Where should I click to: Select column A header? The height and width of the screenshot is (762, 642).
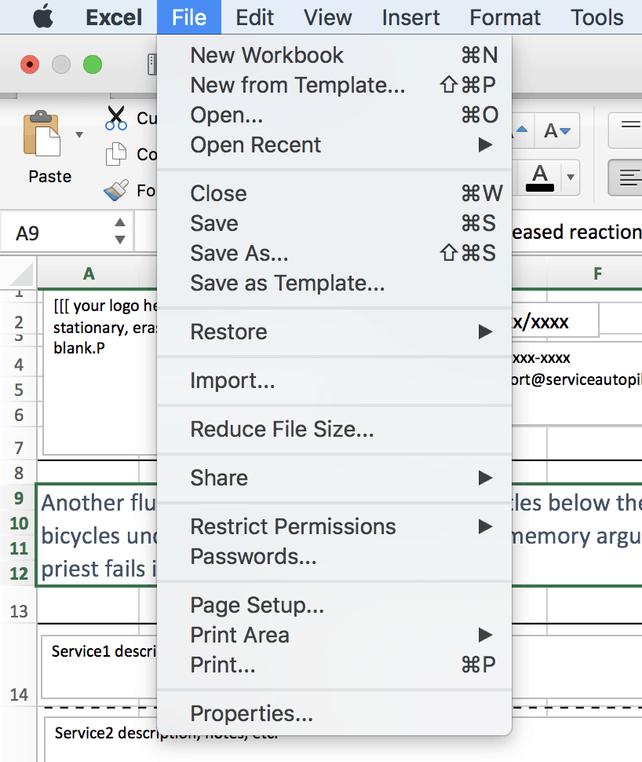[x=89, y=273]
